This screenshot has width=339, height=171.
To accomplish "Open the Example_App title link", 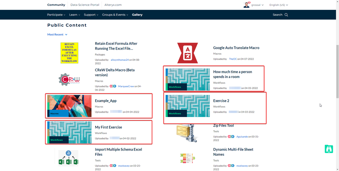I will pos(106,101).
